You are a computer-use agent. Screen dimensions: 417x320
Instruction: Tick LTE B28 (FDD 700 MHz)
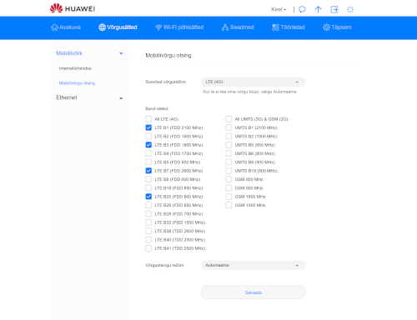coord(148,214)
